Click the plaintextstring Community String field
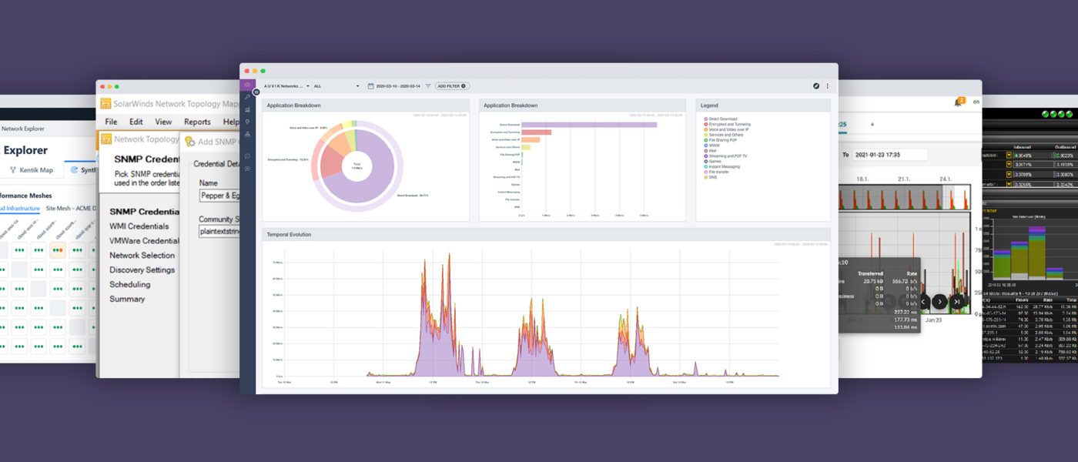The image size is (1078, 462). pos(219,232)
